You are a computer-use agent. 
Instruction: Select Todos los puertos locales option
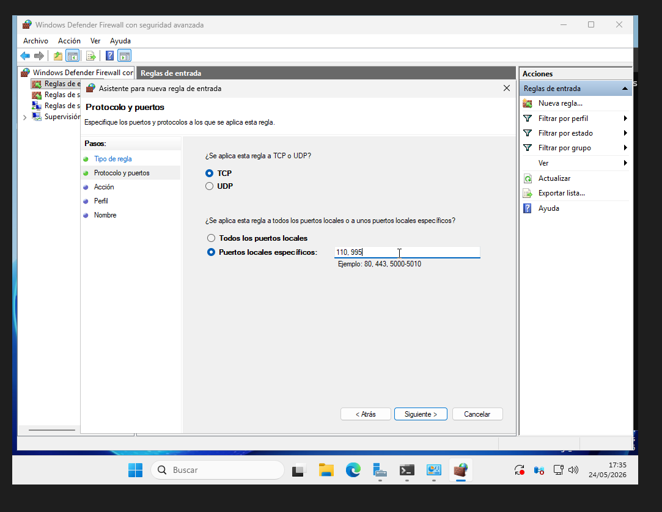211,238
